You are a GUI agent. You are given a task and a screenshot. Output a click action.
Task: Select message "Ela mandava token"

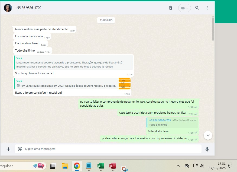[x=30, y=43]
